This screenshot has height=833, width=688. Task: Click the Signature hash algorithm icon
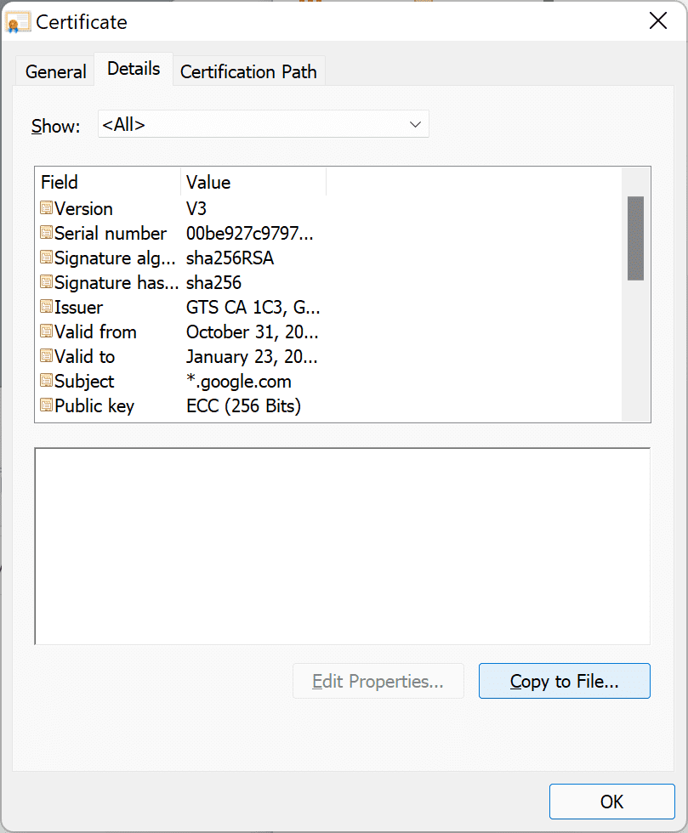(x=46, y=282)
